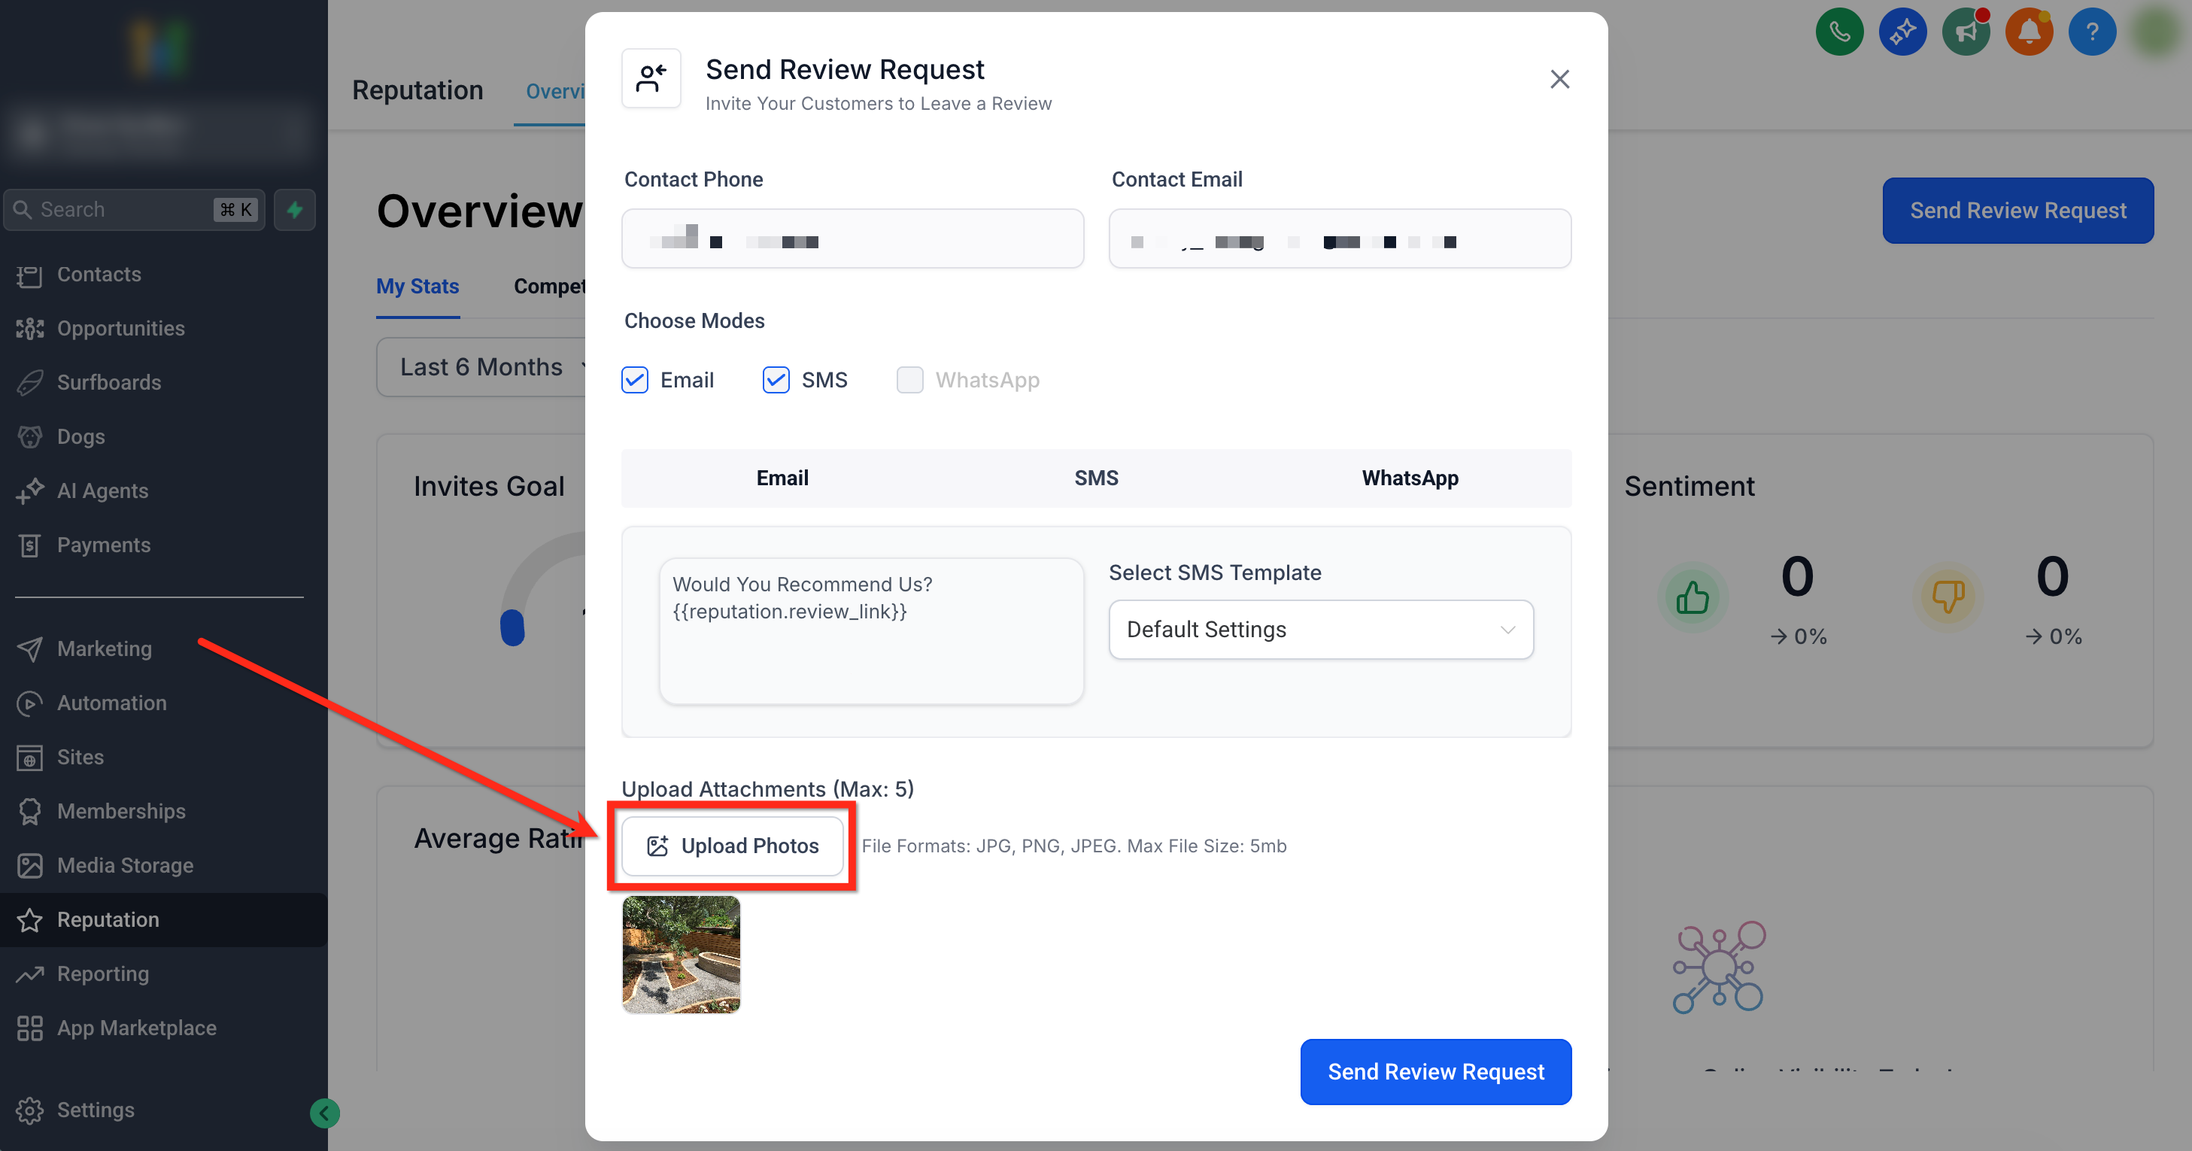
Task: Click the thumbs up sentiment icon
Action: tap(1692, 597)
